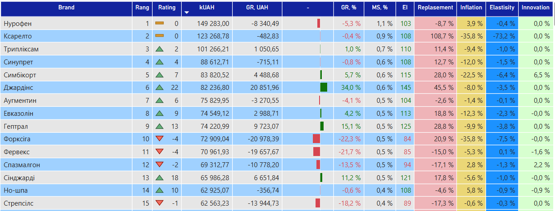Screen dimensions: 555x211
Task: Click the Replasement value 108,7 % cell
Action: (x=435, y=36)
